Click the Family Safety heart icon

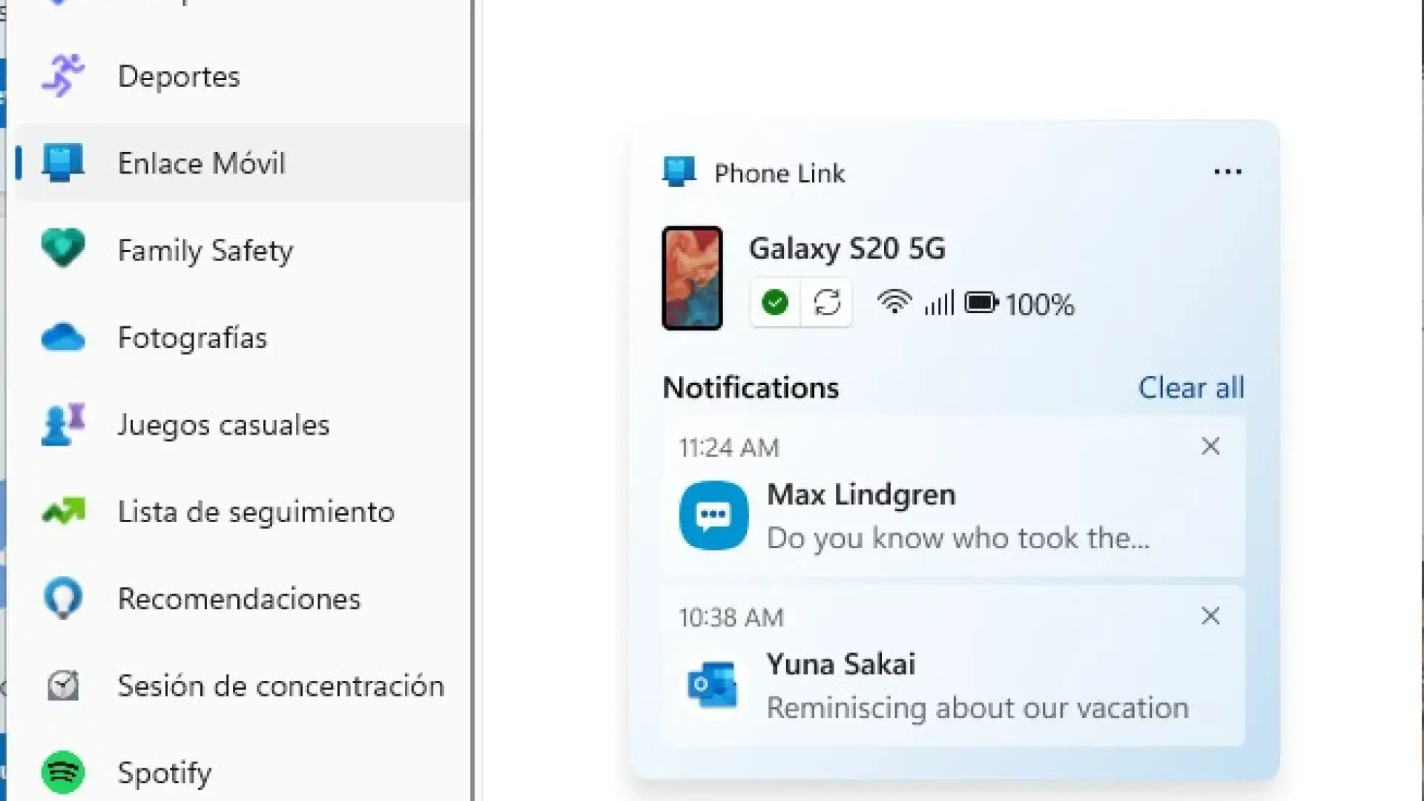pyautogui.click(x=63, y=249)
